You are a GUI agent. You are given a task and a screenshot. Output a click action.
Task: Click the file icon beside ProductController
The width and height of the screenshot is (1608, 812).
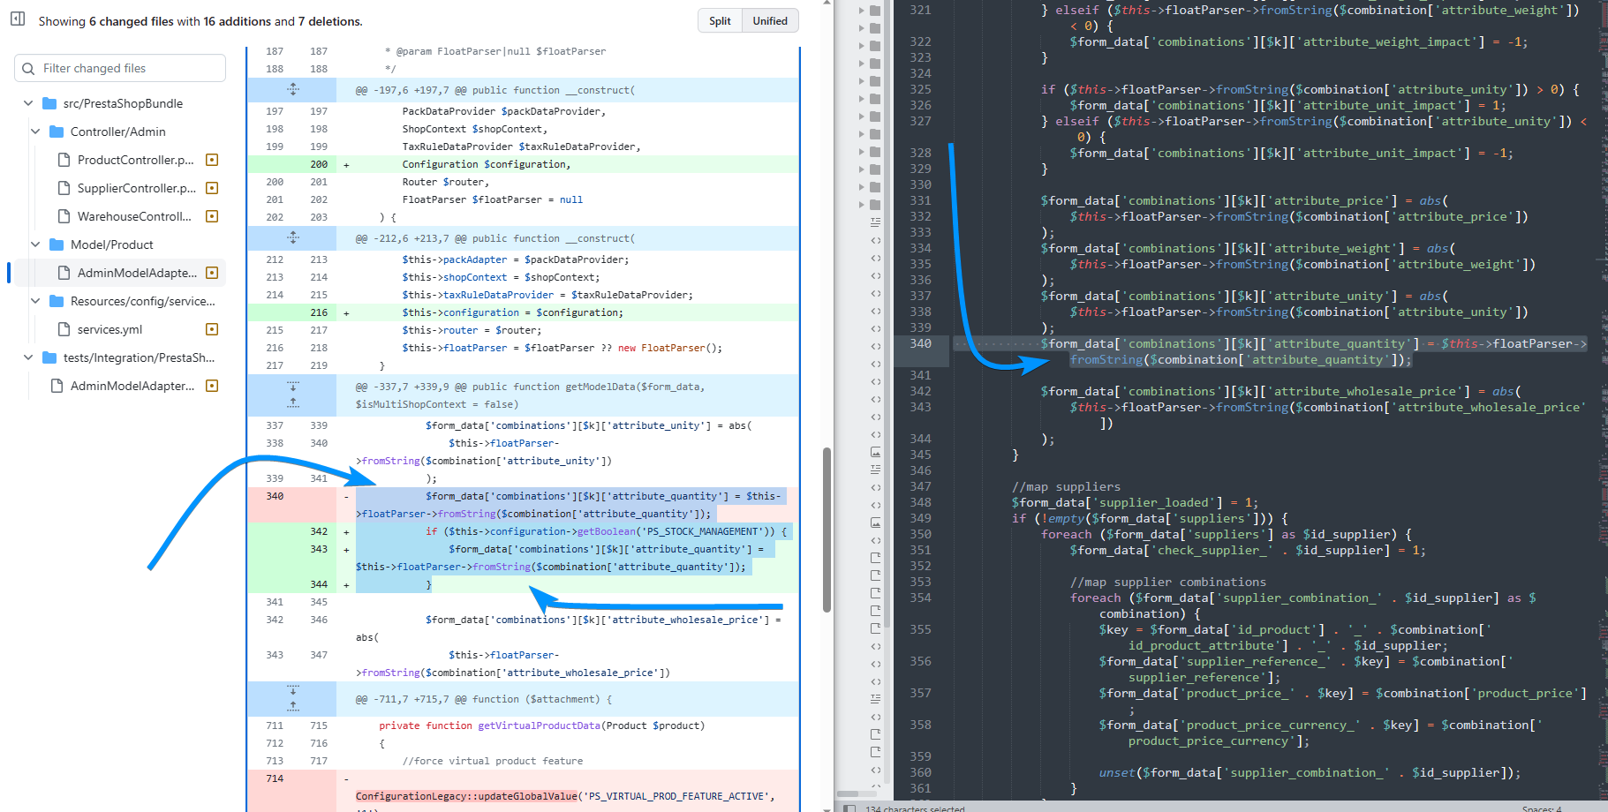64,160
